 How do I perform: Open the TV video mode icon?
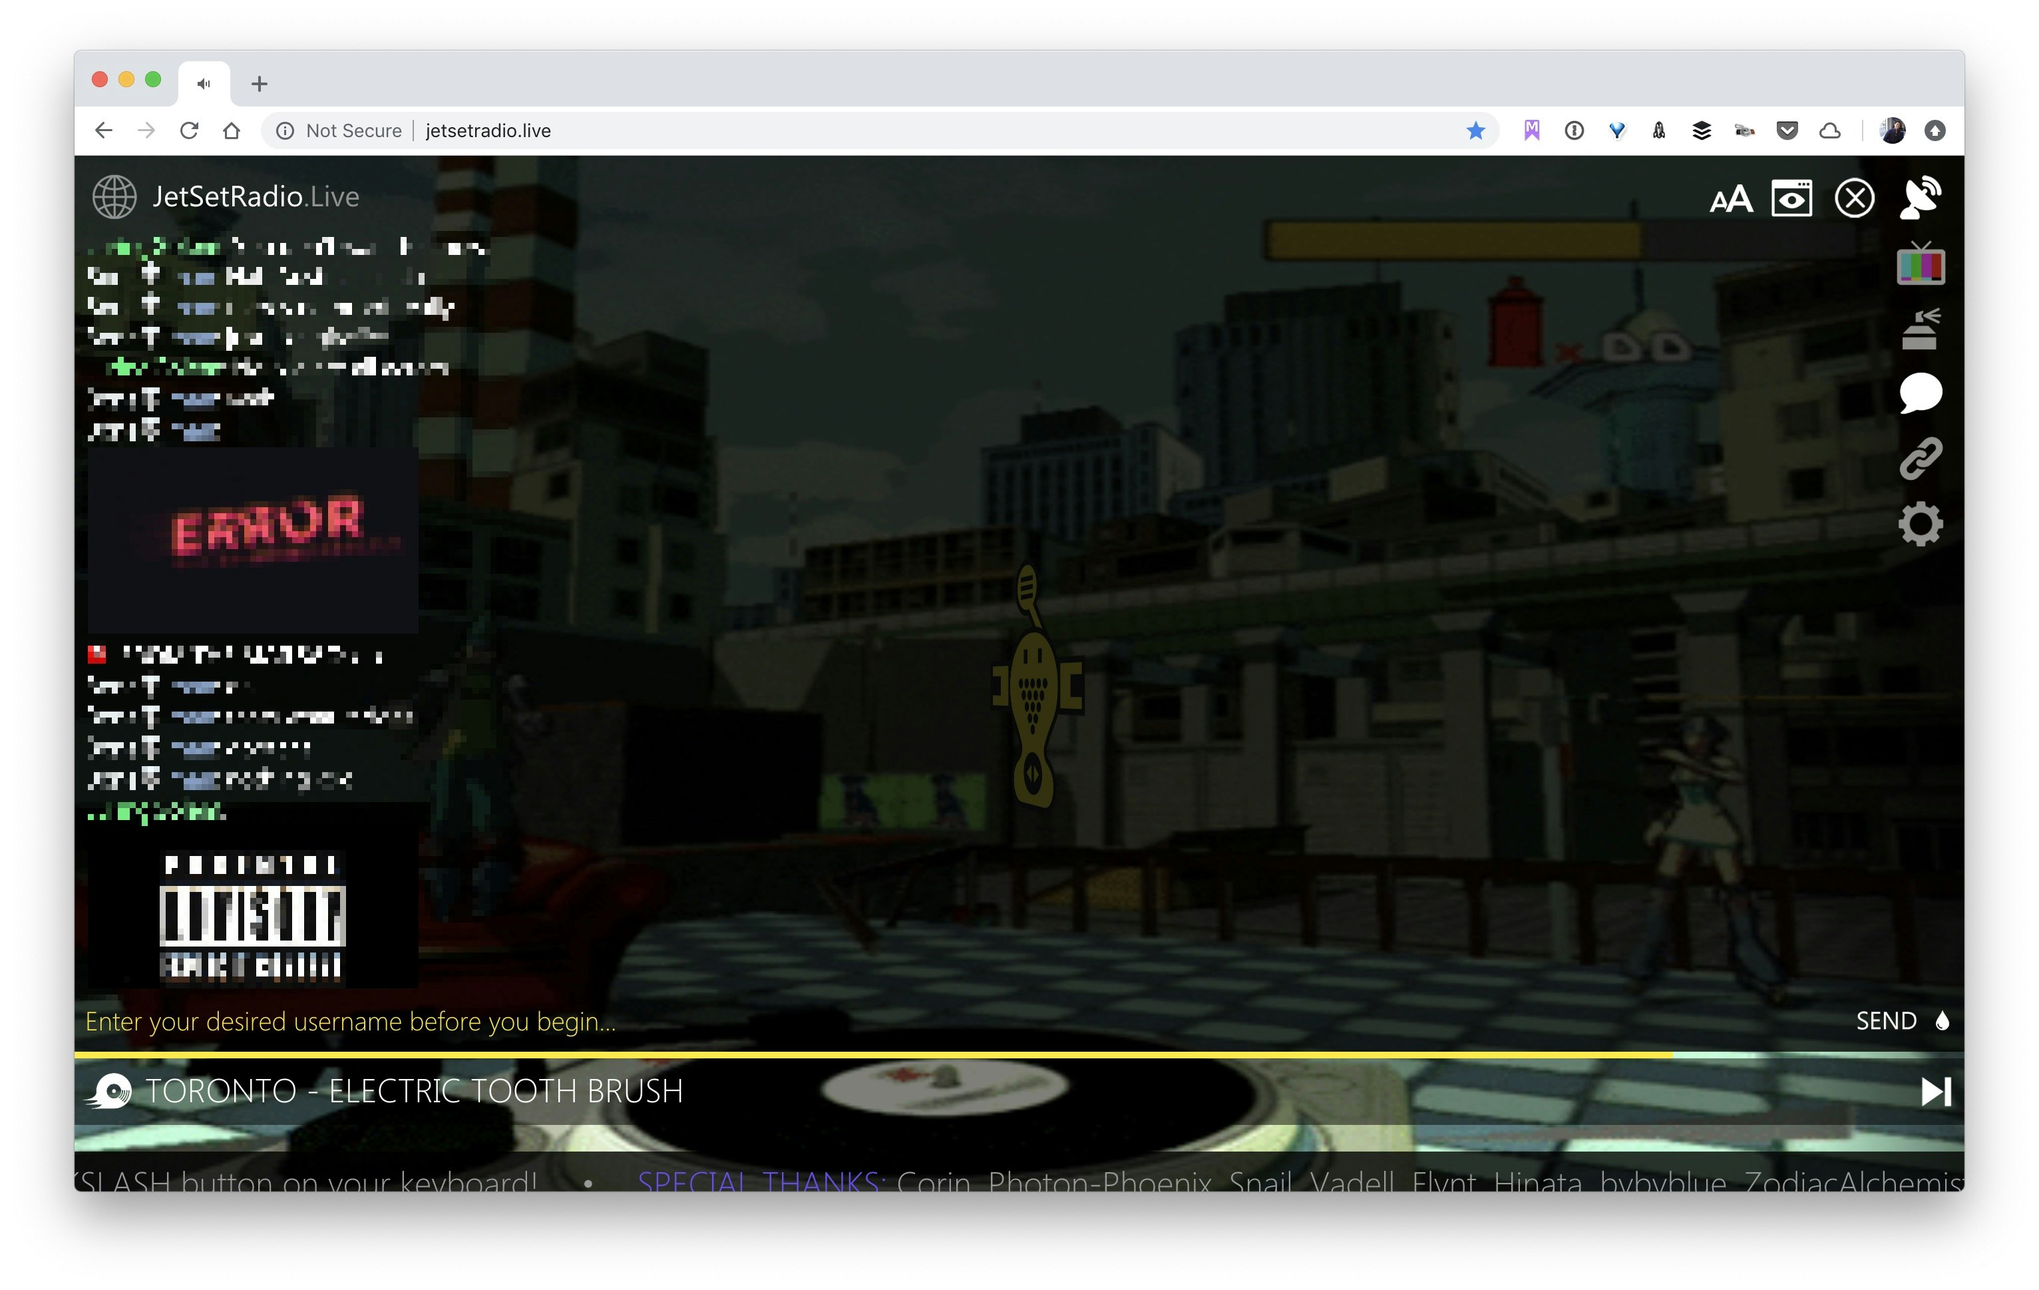1921,267
